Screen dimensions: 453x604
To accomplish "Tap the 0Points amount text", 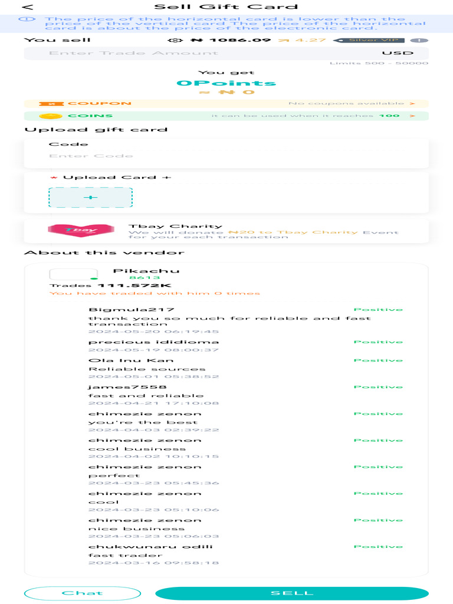I will pos(226,83).
